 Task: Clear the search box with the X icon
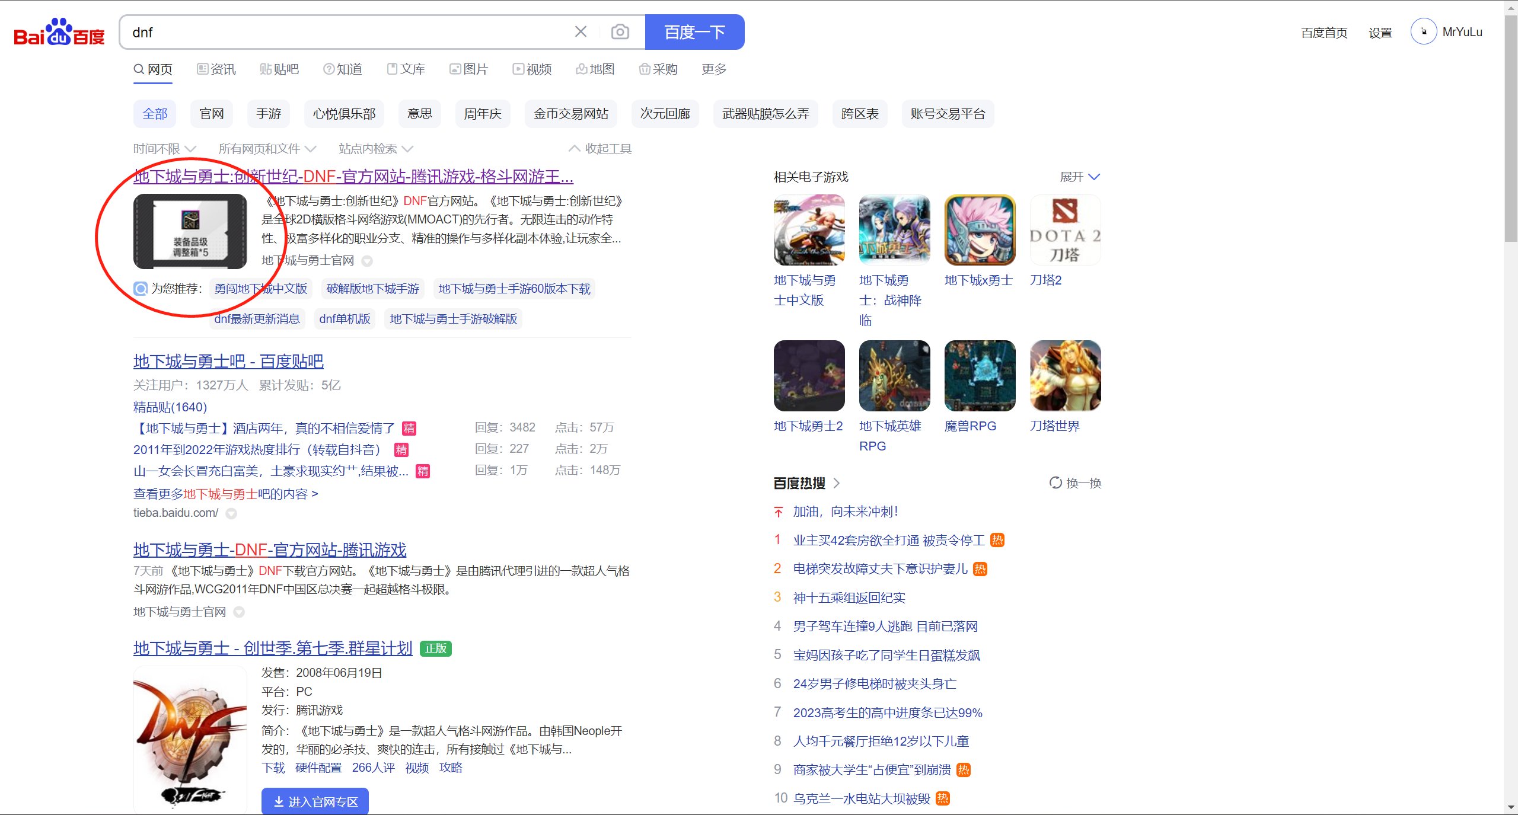tap(581, 32)
